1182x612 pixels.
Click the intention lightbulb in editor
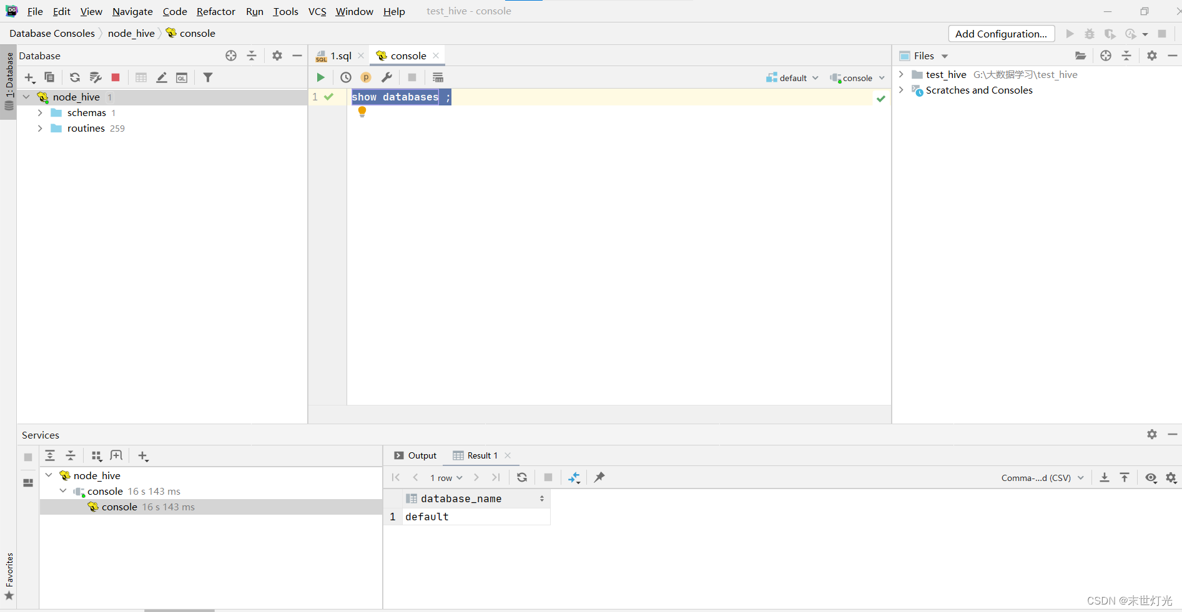pyautogui.click(x=362, y=112)
